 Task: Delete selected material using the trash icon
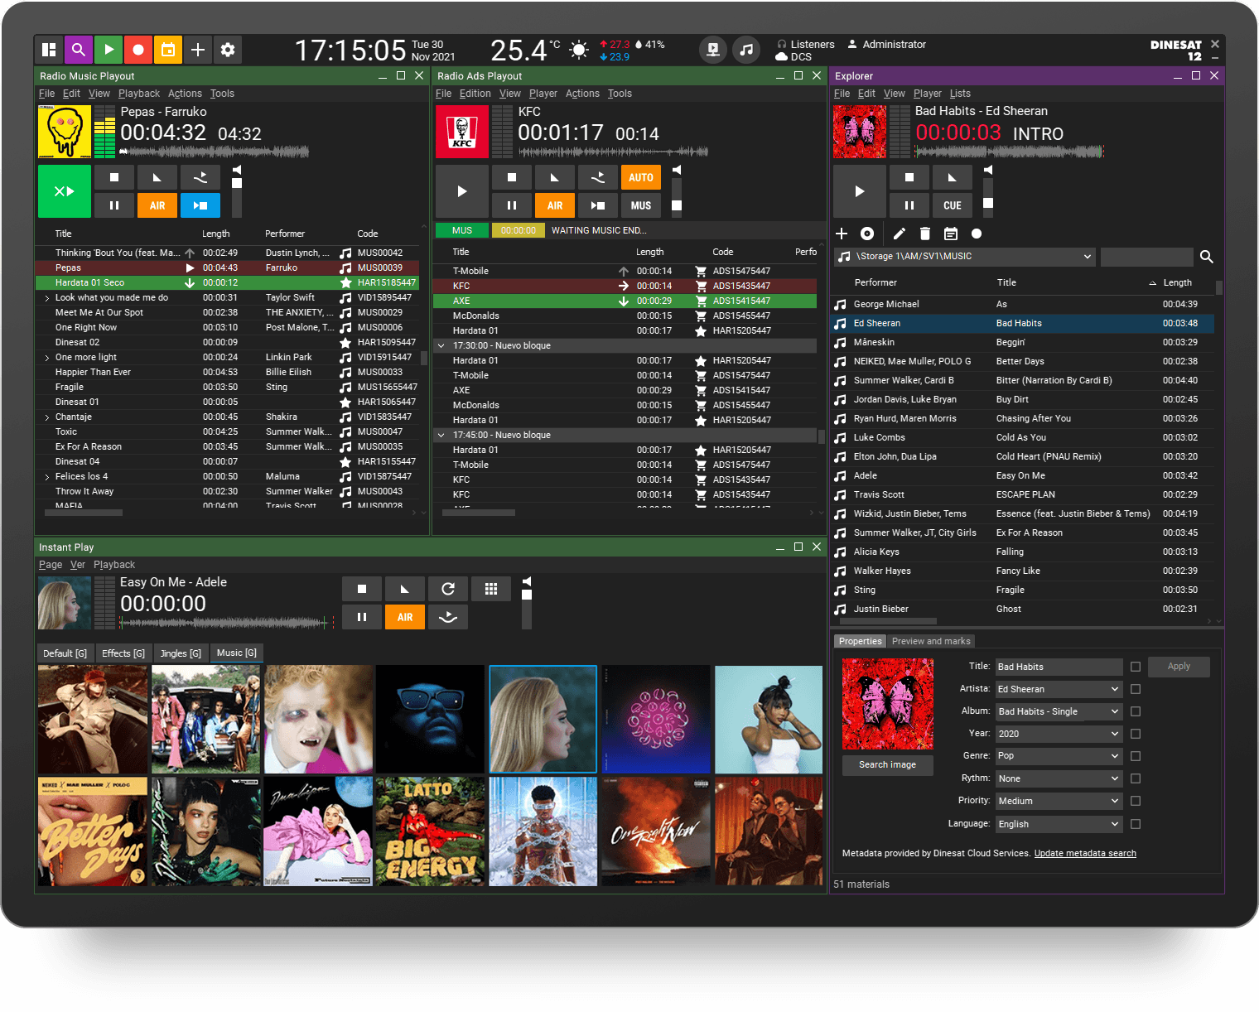click(x=925, y=234)
